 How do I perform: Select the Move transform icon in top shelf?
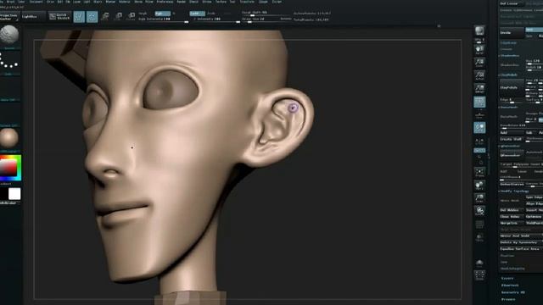[105, 16]
